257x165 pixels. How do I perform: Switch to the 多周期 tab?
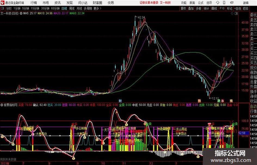(88, 8)
